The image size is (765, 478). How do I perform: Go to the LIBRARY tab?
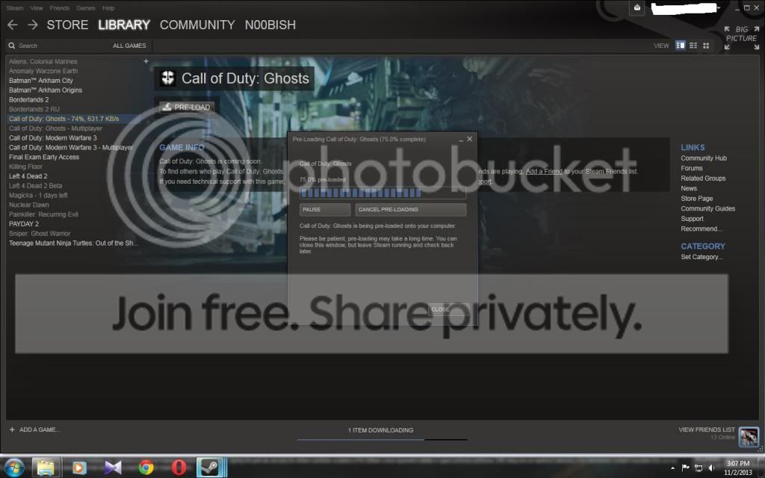(124, 25)
